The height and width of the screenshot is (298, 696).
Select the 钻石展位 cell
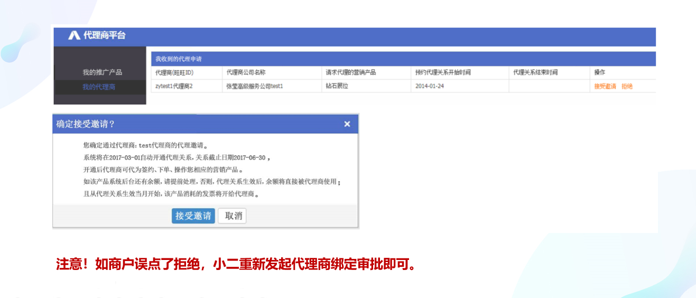point(366,86)
